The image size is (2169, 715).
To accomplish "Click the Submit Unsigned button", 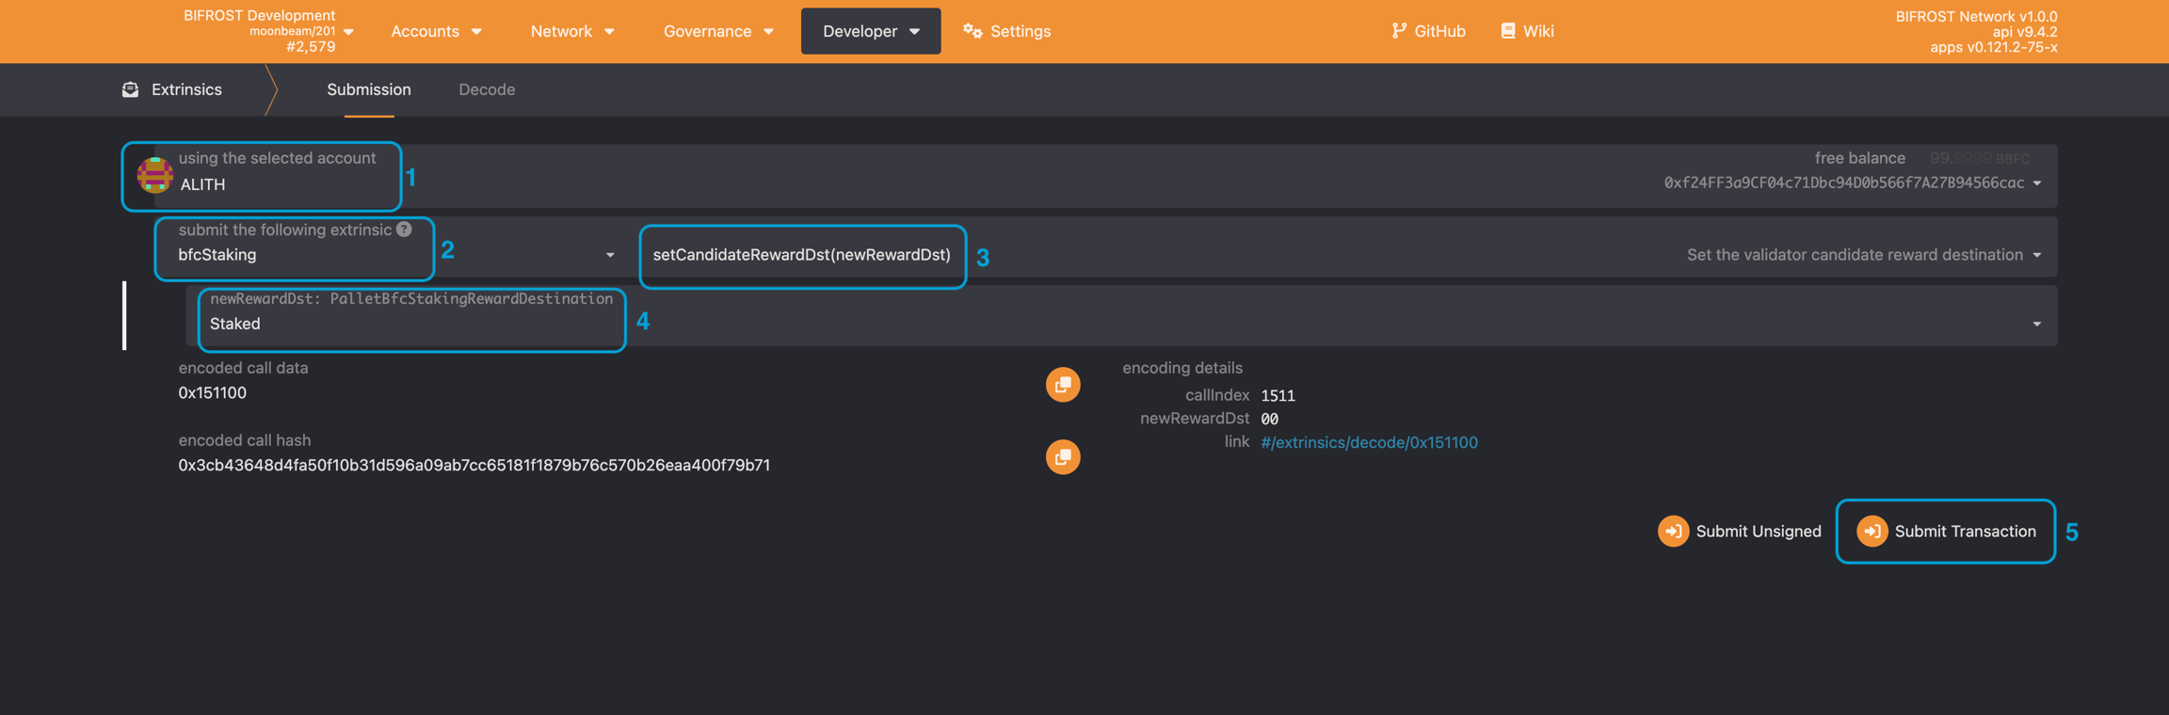I will click(1740, 532).
